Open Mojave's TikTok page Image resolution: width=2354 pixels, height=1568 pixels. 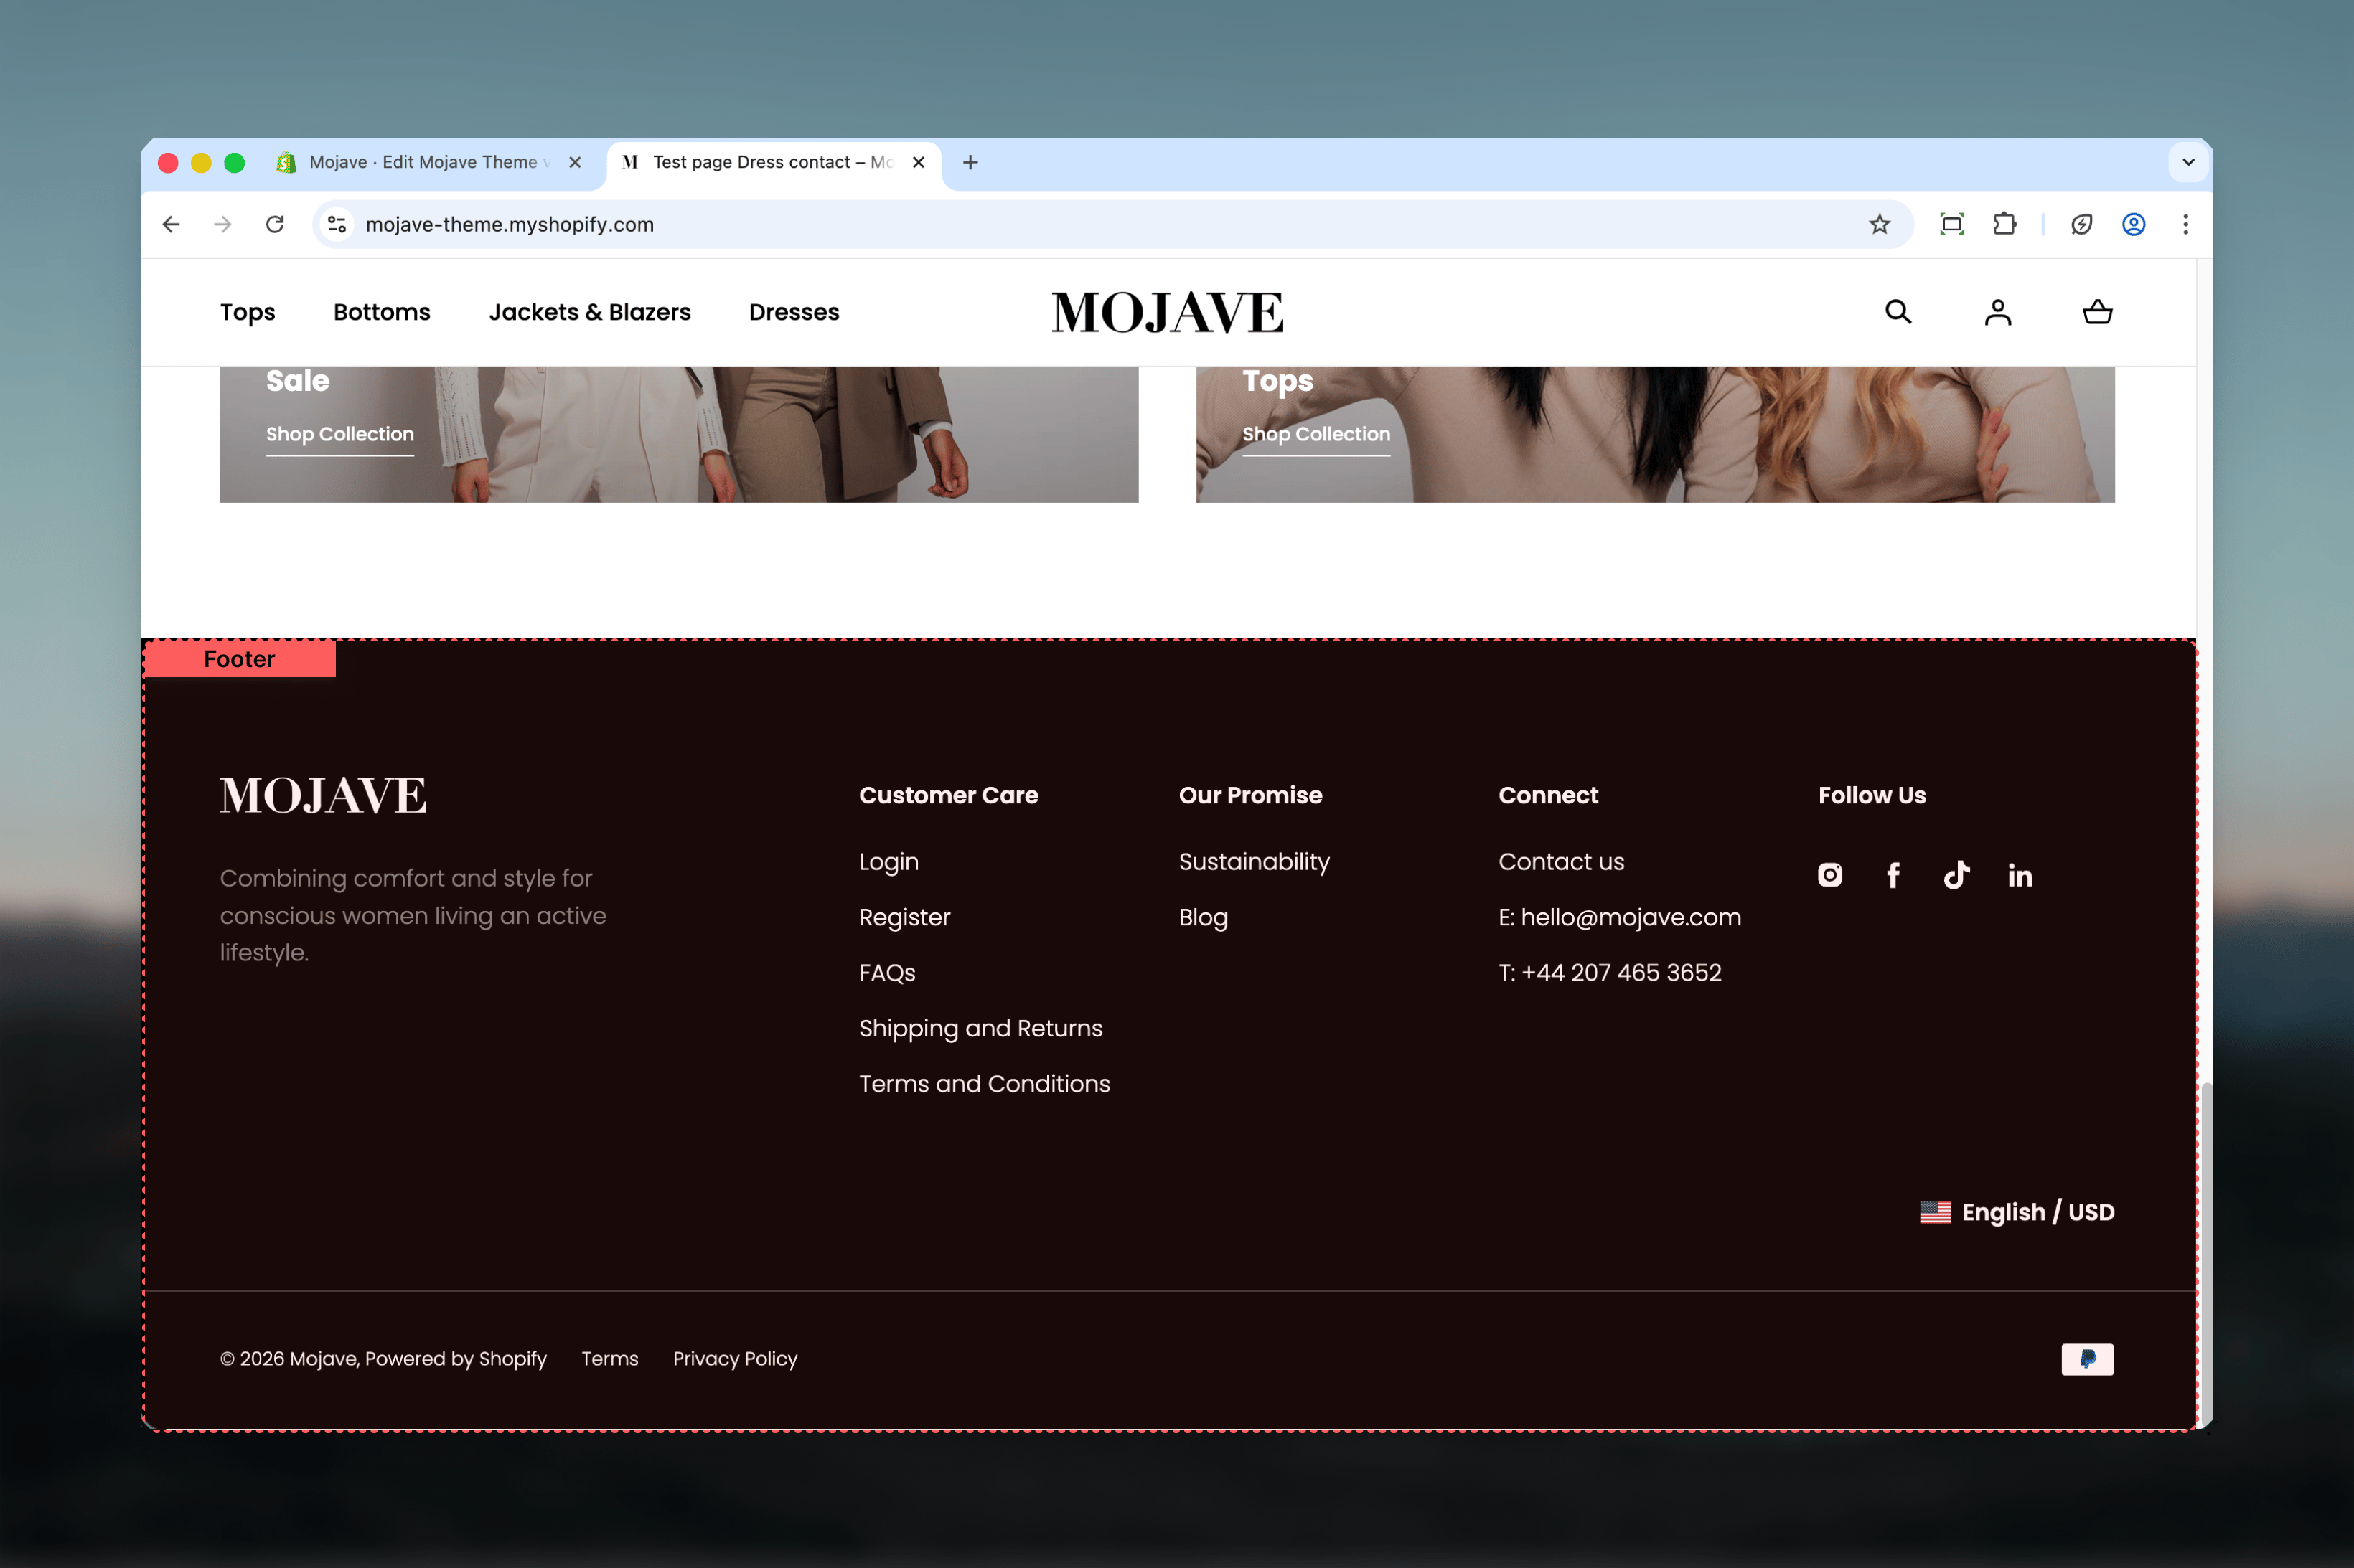point(1956,875)
